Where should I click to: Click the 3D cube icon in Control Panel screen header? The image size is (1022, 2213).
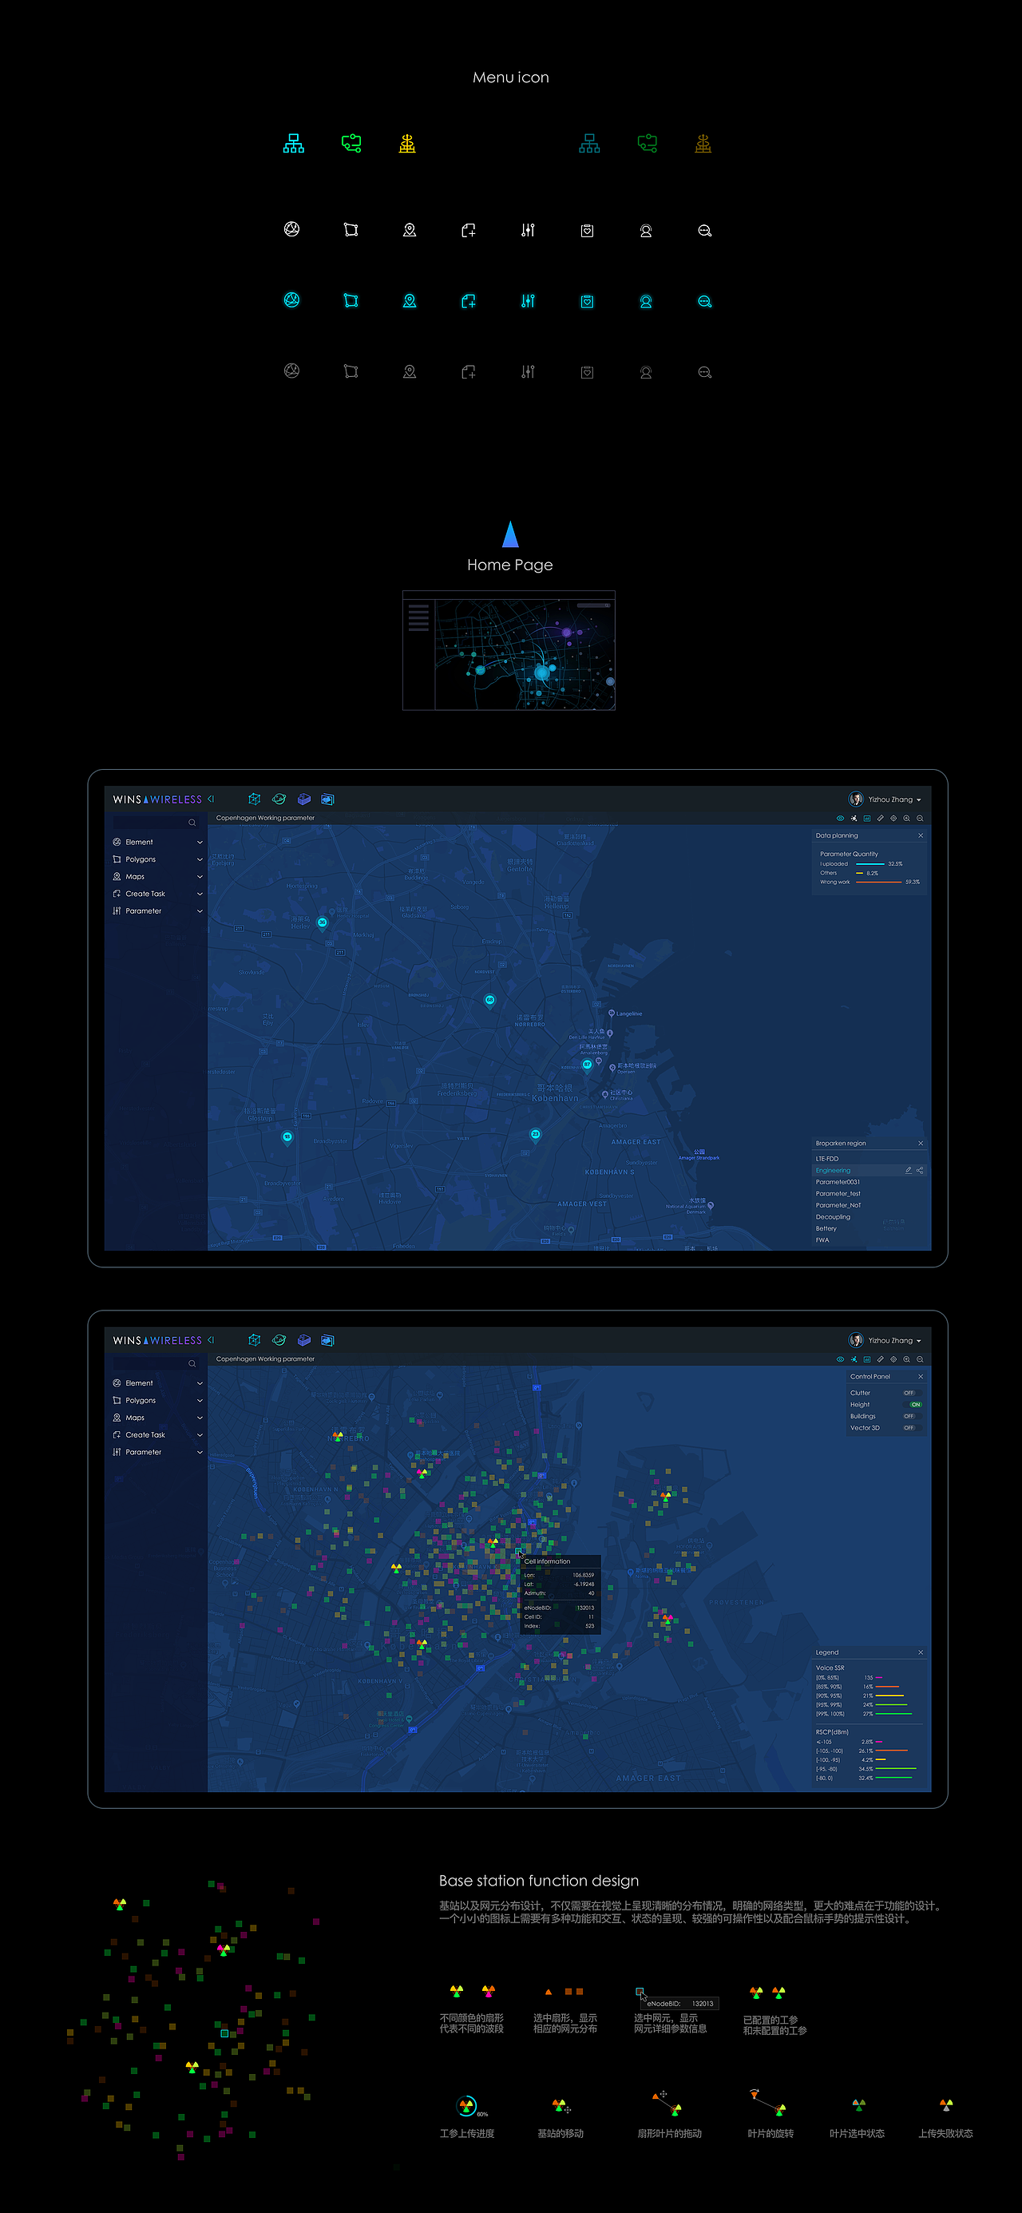[x=254, y=1340]
